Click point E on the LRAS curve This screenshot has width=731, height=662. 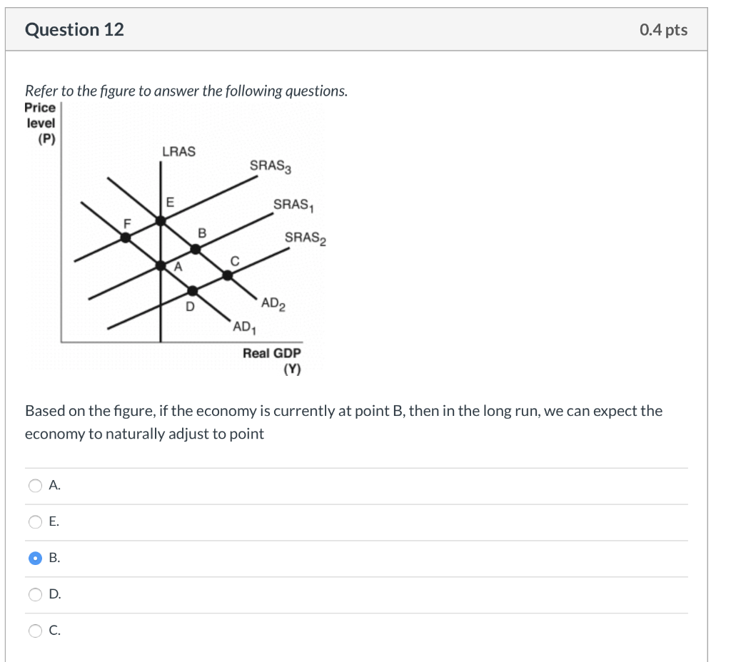tap(161, 220)
